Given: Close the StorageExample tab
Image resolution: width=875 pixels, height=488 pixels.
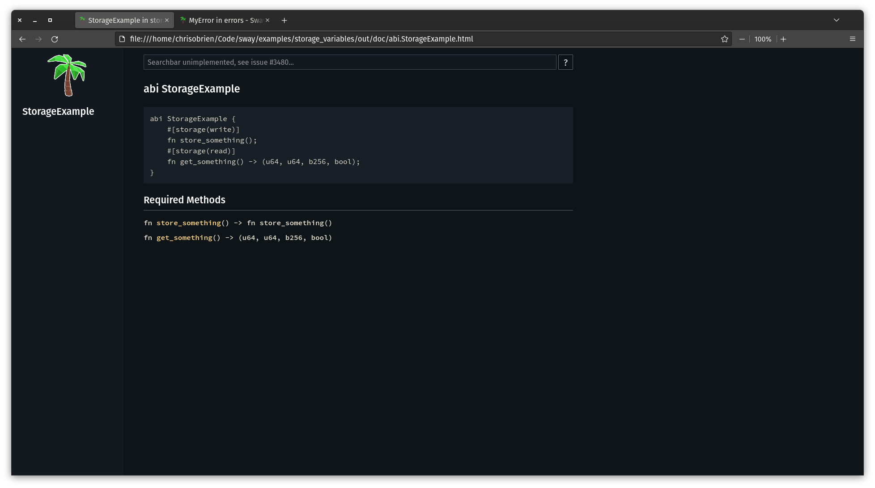Looking at the screenshot, I should click(167, 21).
